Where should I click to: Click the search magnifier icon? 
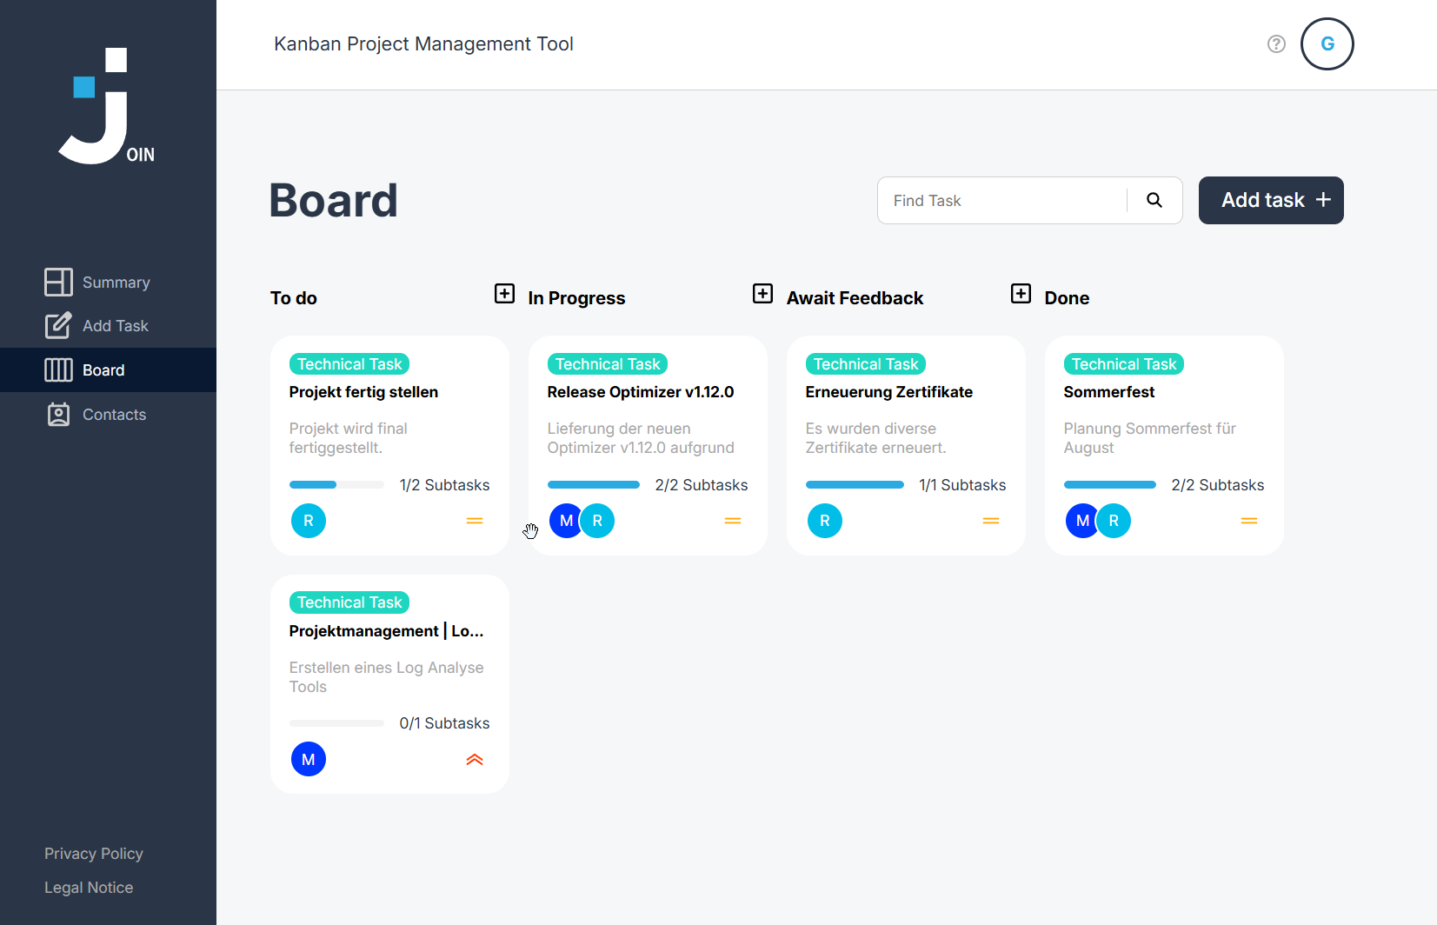tap(1154, 200)
